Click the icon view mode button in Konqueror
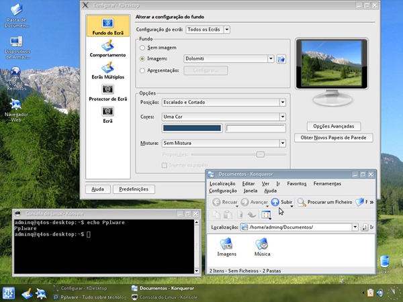The image size is (403, 302). 266,215
